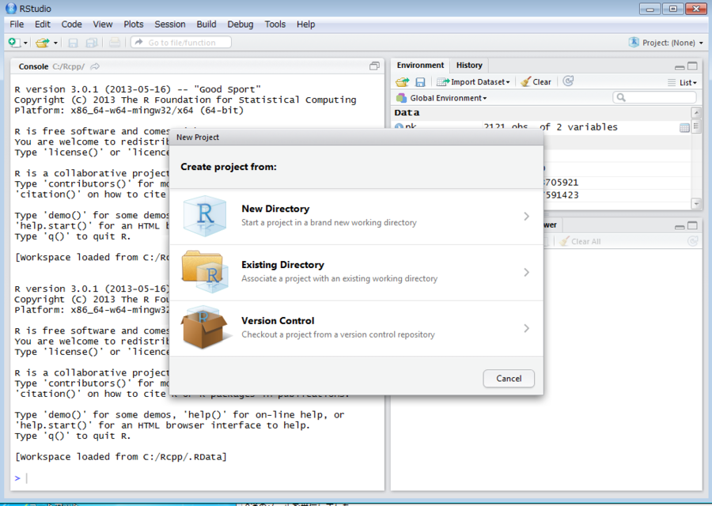This screenshot has width=712, height=506.
Task: Choose Existing Directory project option
Action: click(356, 273)
